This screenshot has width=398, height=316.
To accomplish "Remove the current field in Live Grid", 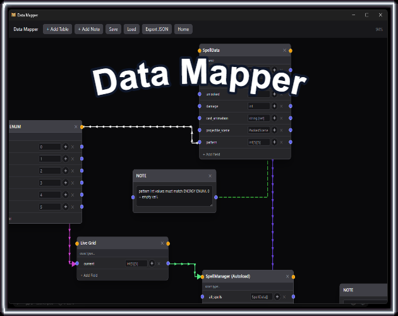I will coord(159,264).
